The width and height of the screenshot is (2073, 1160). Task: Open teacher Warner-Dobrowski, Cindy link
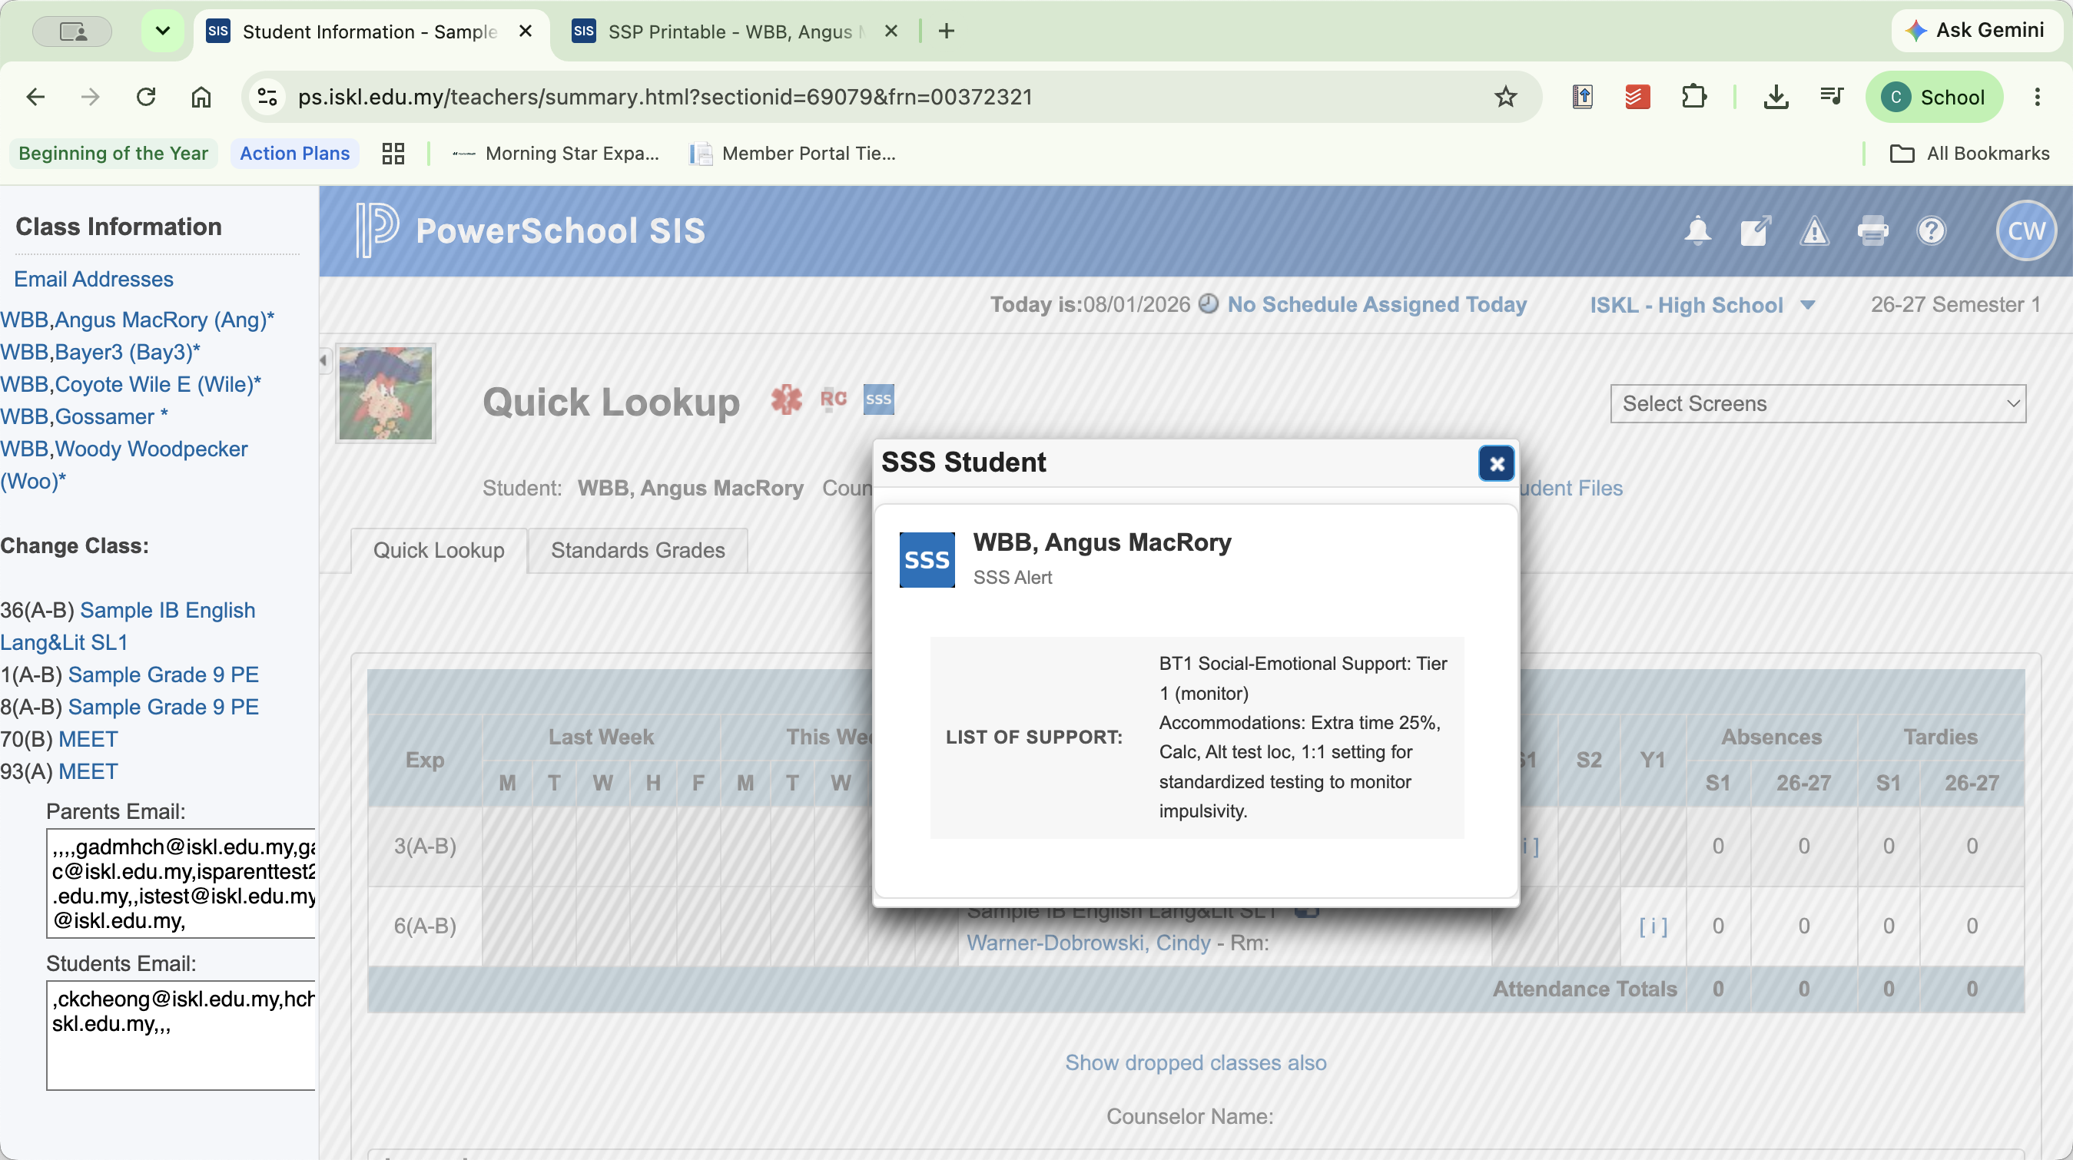tap(1088, 943)
